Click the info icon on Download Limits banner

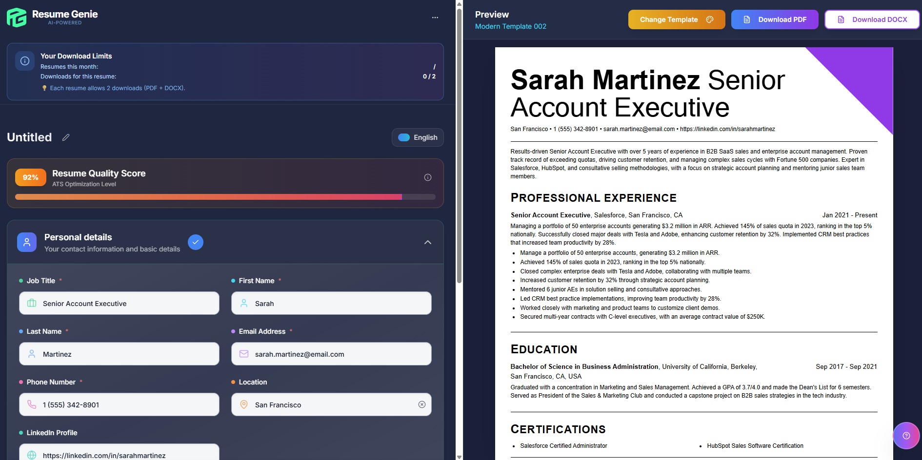pos(24,60)
